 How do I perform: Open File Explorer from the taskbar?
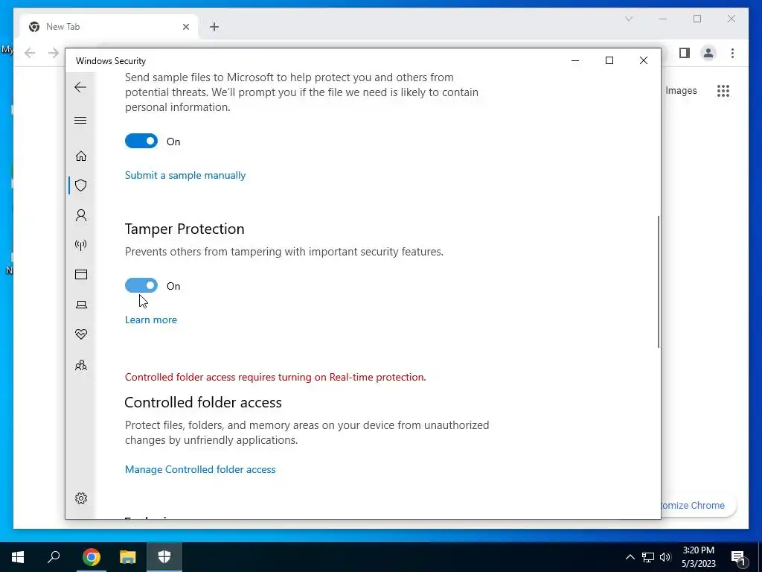coord(128,557)
